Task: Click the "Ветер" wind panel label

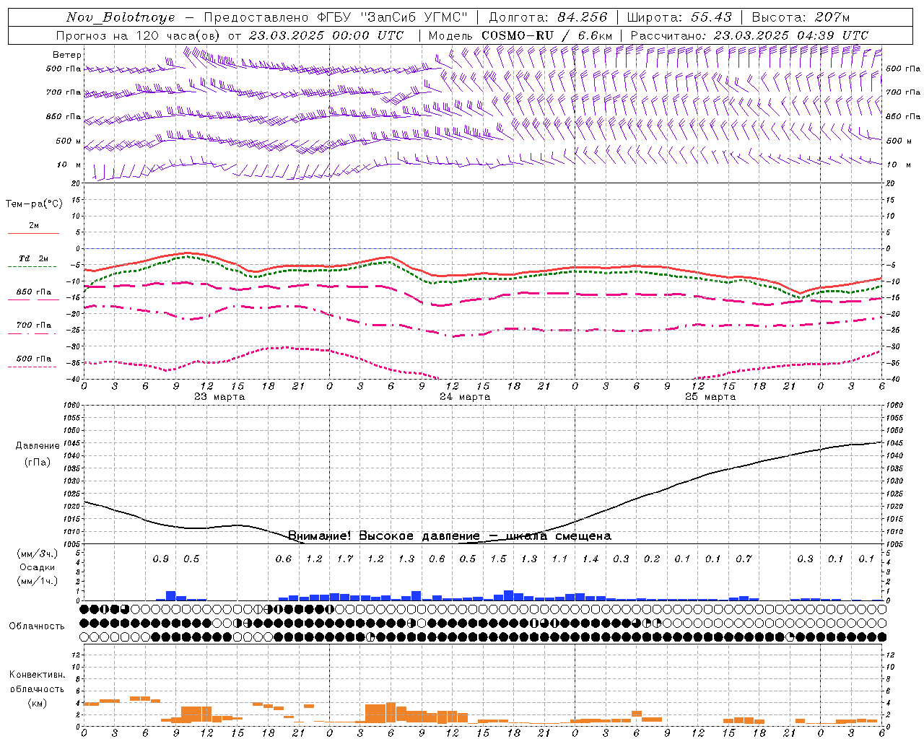Action: tap(67, 55)
